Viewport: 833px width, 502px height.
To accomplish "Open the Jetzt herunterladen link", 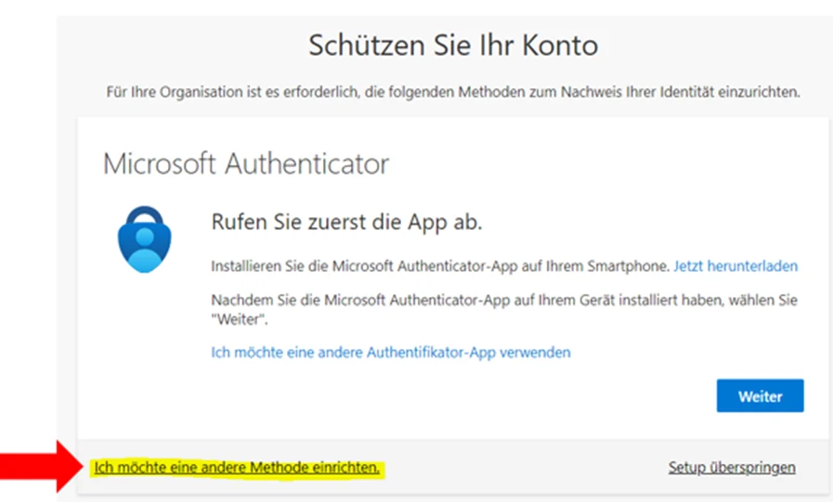I will 735,266.
